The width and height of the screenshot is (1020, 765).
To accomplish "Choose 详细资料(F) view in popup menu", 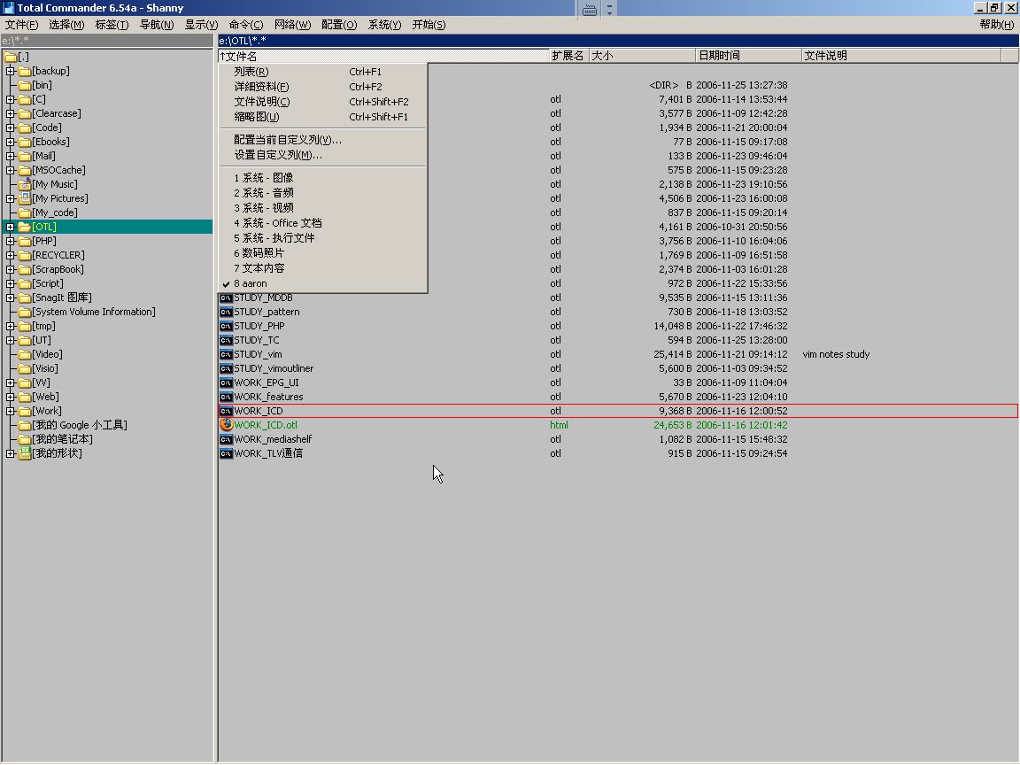I will click(322, 87).
